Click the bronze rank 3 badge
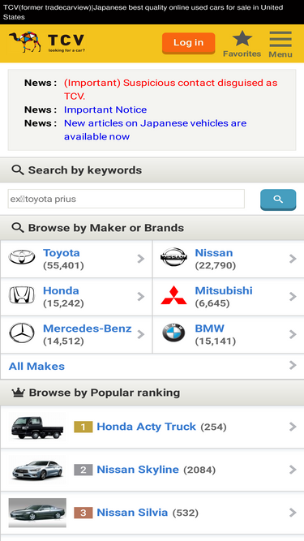Screen dimensions: 304x541 coord(83,513)
